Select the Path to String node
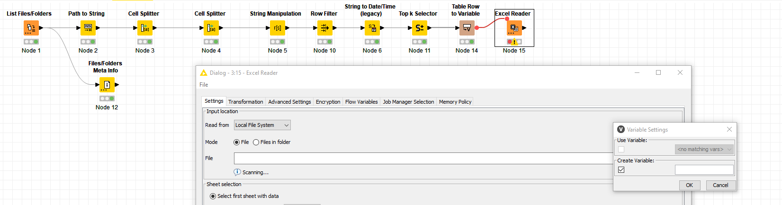The image size is (782, 205). [88, 28]
